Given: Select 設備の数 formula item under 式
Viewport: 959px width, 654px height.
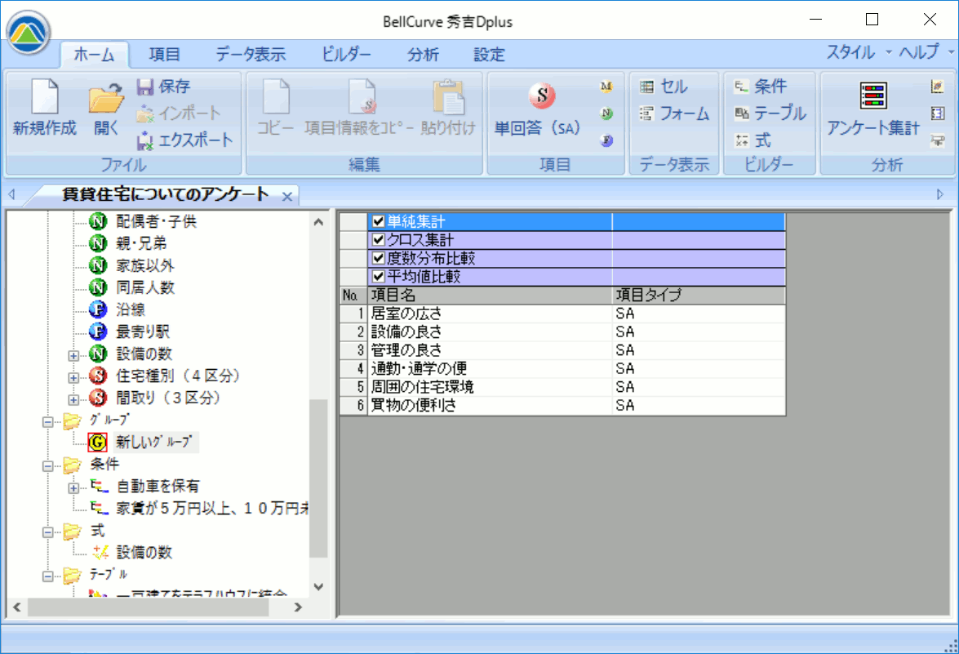Looking at the screenshot, I should [144, 552].
